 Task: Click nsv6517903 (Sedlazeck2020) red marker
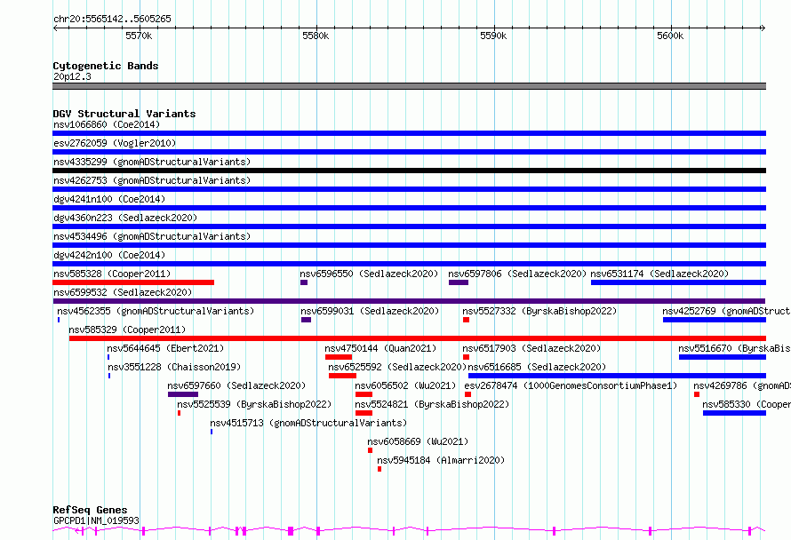[x=466, y=357]
